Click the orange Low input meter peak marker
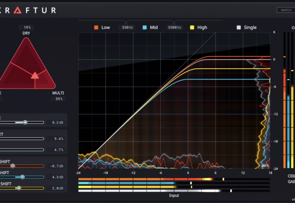This screenshot has height=203, width=295. coord(223,179)
